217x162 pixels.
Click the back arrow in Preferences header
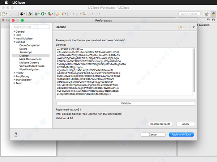click(180, 27)
